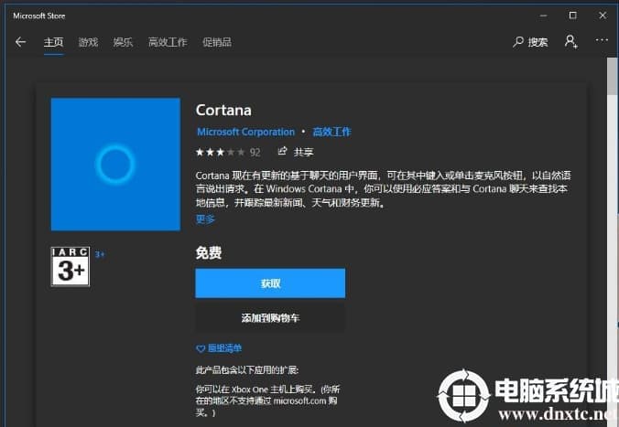Click the 免费 price label
Viewport: 619px width, 427px height.
[x=209, y=252]
